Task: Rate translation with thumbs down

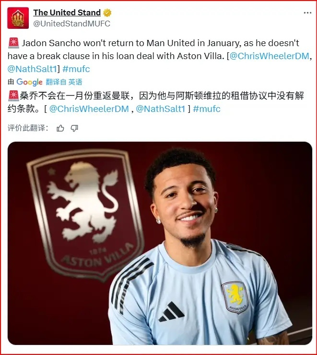Action: click(x=74, y=128)
